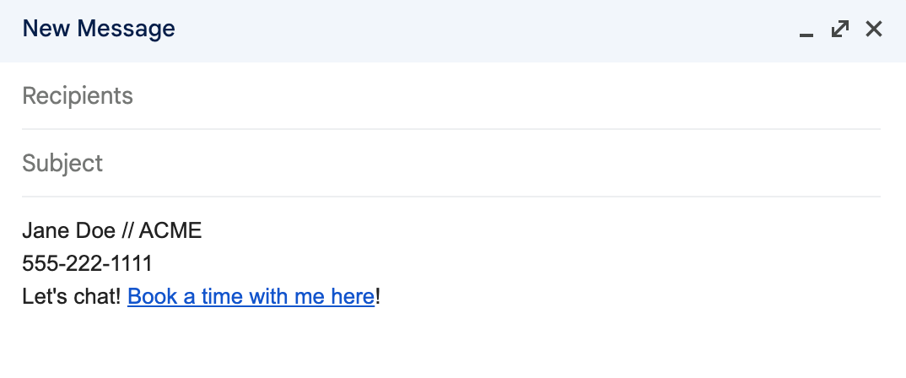The height and width of the screenshot is (378, 906).
Task: Click the empty header bar beside the title
Action: pos(485,29)
